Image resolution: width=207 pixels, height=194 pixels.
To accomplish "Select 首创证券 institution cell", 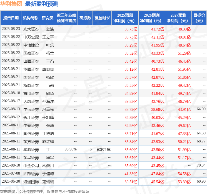I will tap(31, 93).
